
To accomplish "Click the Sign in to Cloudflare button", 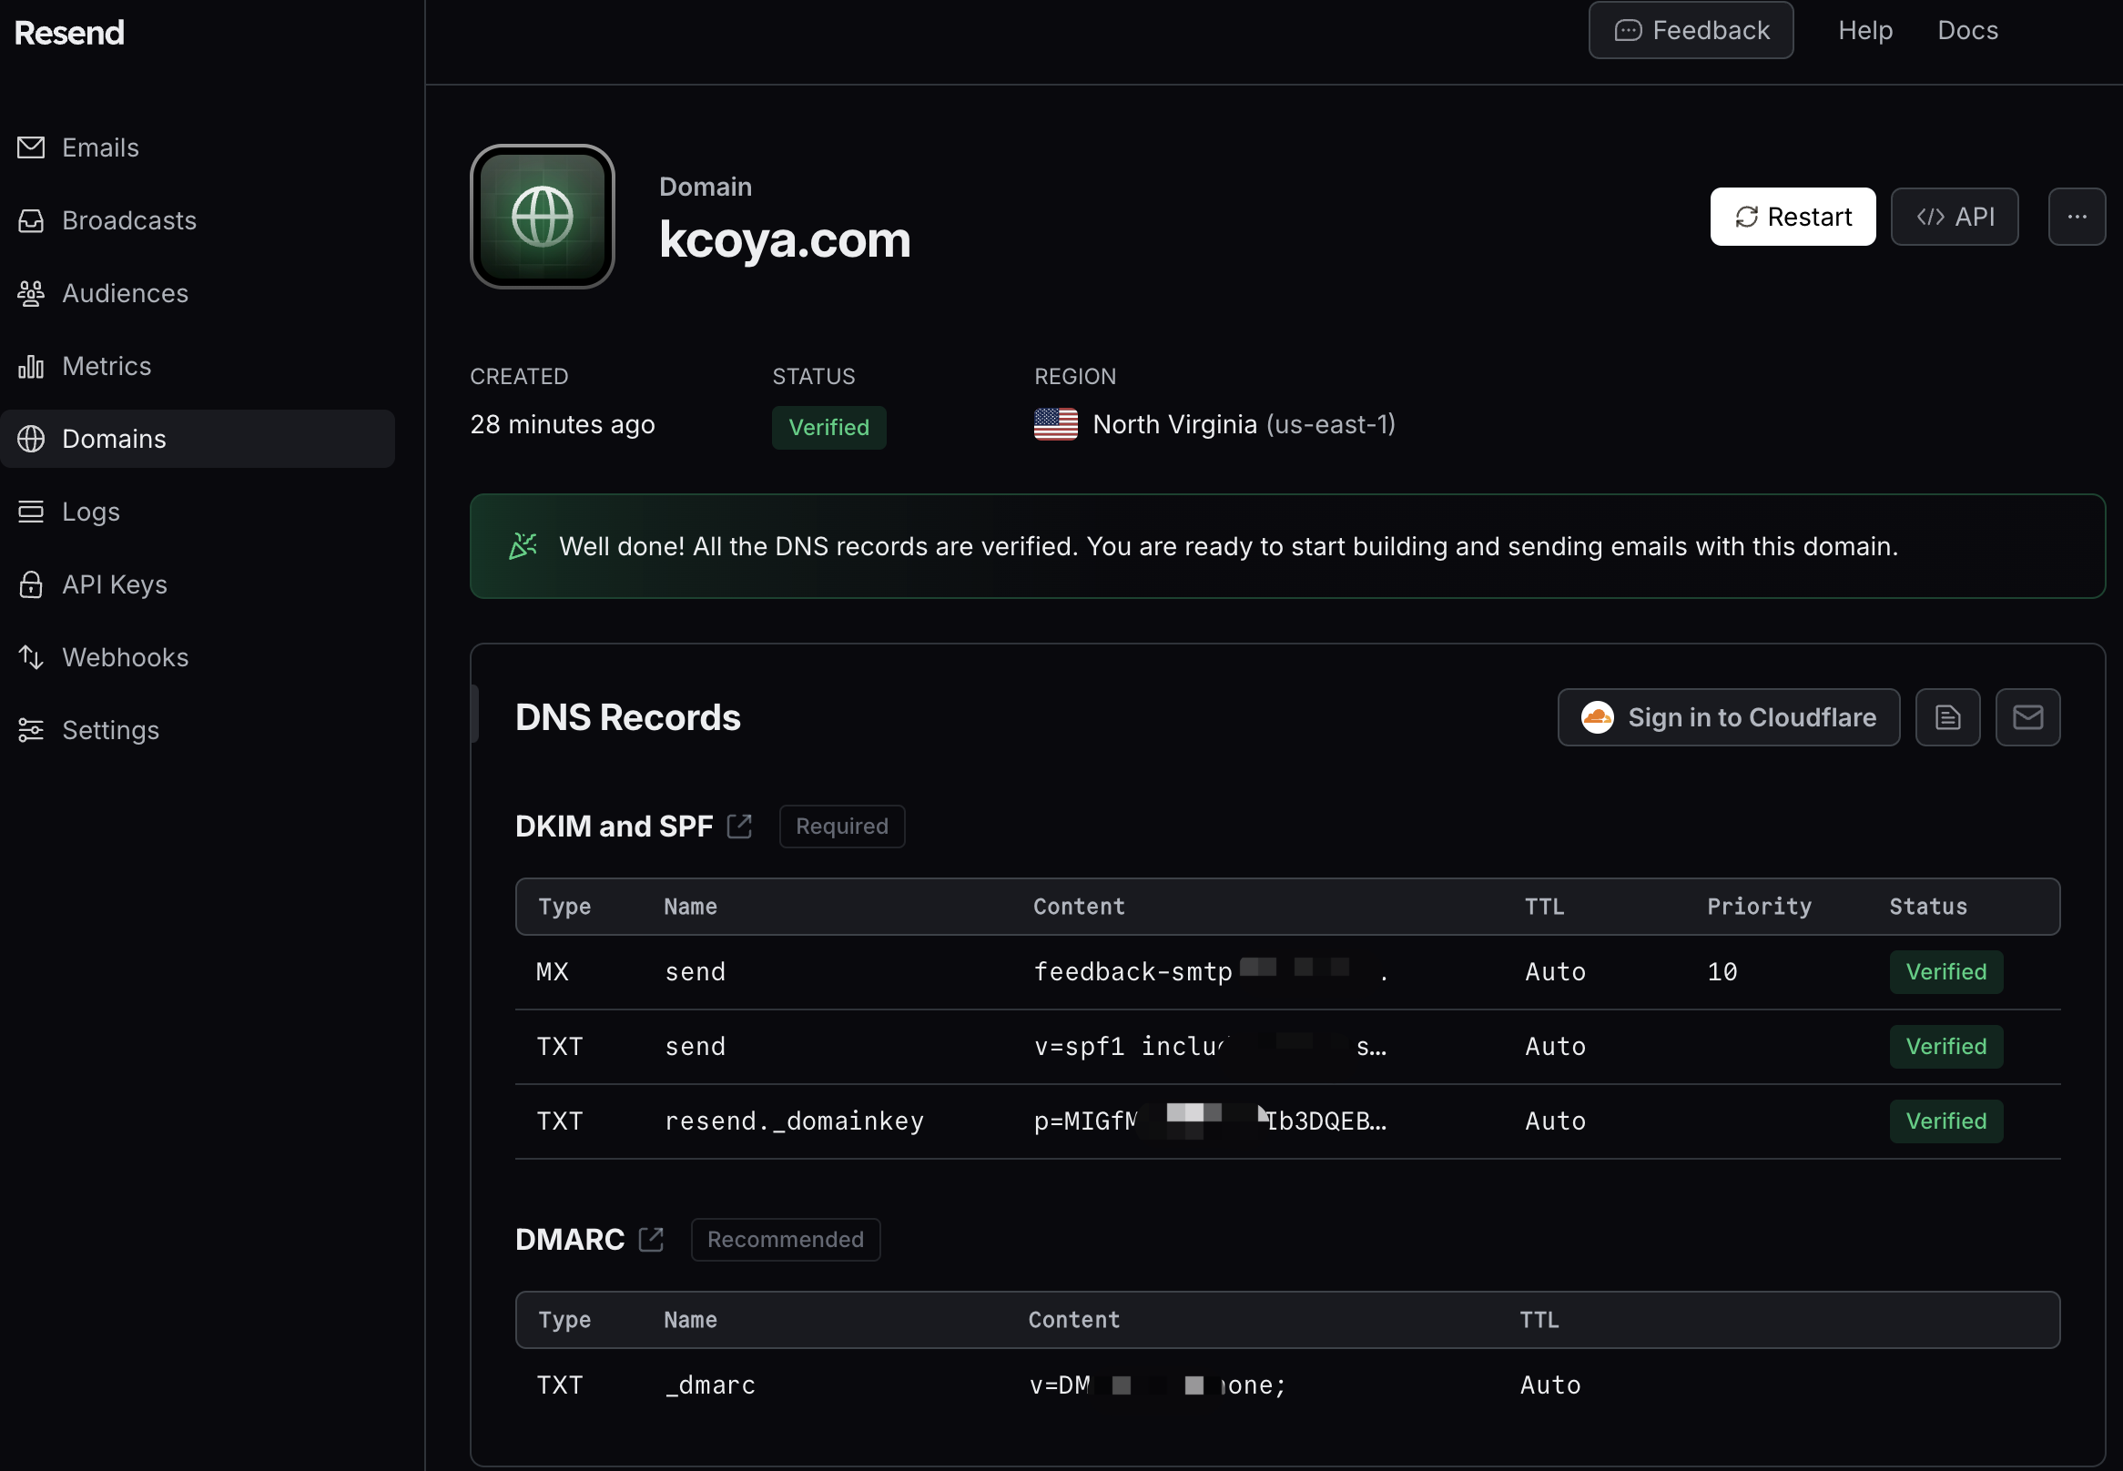I will [1728, 717].
